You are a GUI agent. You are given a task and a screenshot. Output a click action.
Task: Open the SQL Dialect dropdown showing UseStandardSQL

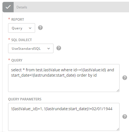point(31,48)
